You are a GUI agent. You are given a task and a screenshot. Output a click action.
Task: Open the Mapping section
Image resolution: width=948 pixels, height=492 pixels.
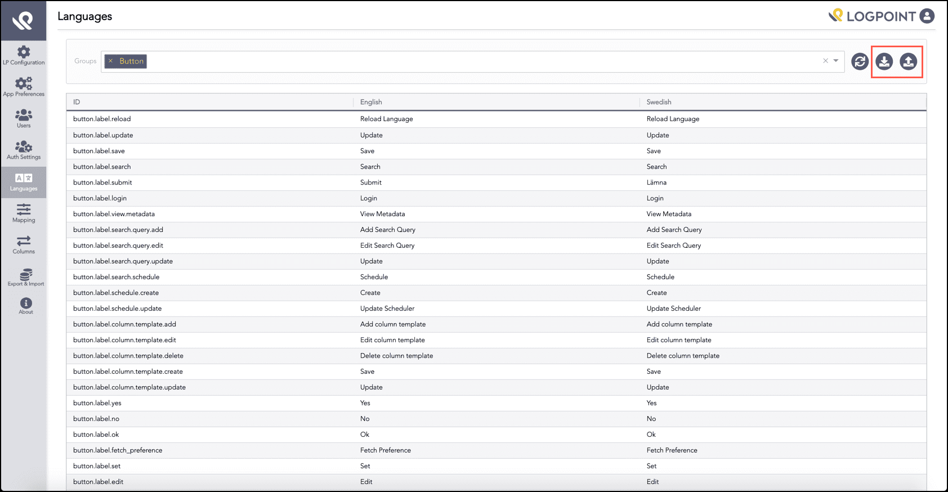pyautogui.click(x=24, y=213)
